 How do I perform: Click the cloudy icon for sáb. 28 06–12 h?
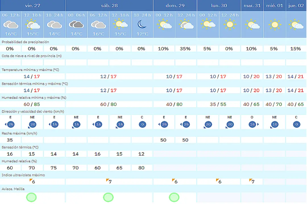point(98,25)
